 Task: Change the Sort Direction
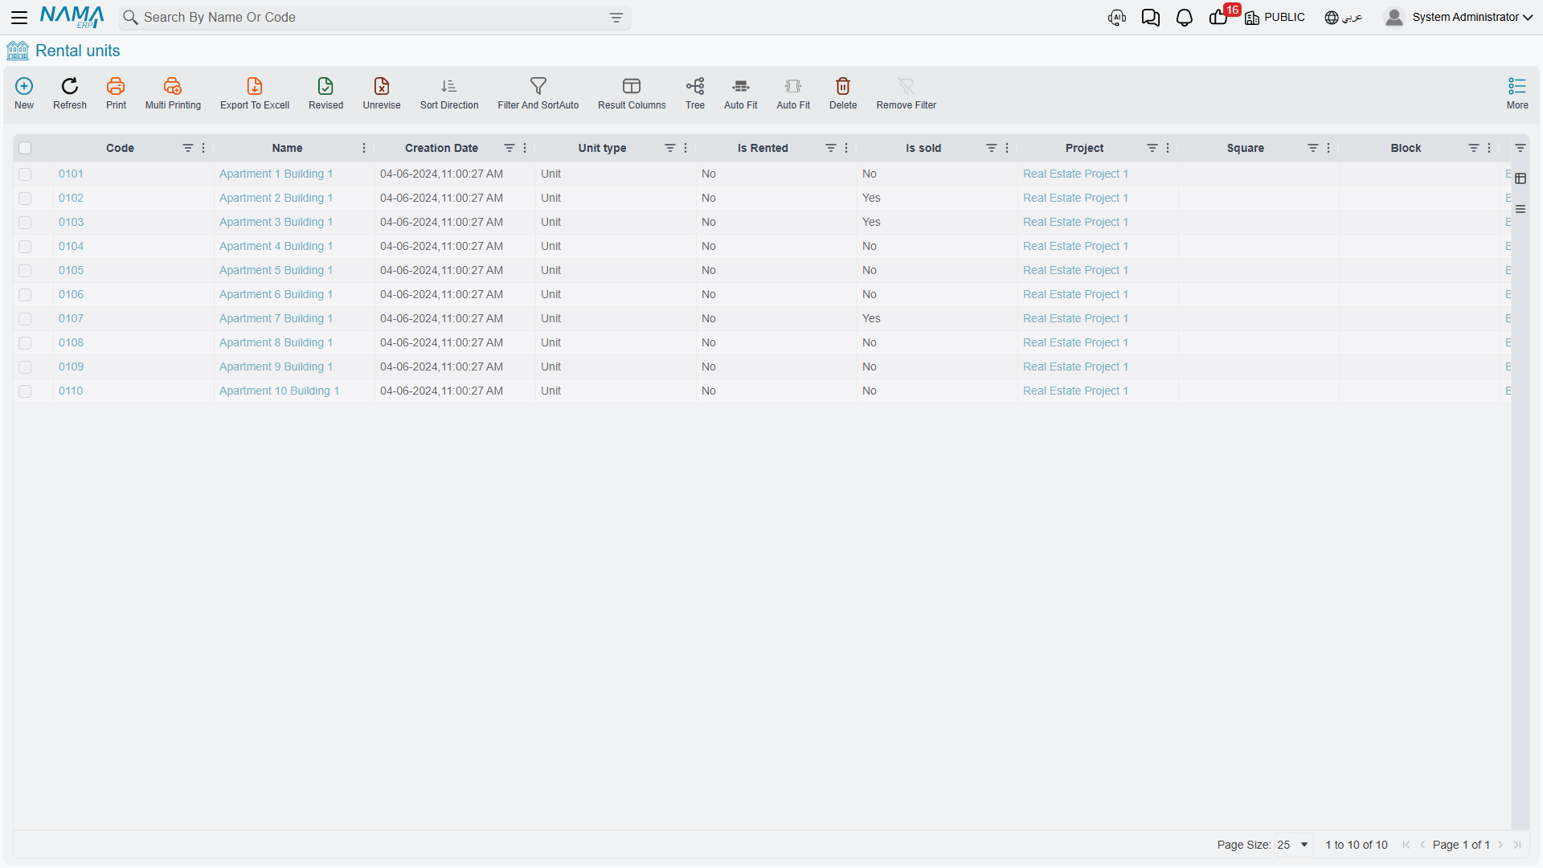pos(449,86)
